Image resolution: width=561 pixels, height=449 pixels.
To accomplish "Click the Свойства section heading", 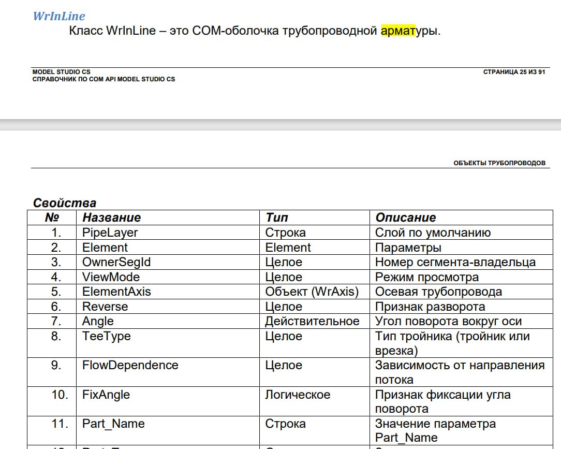I will tap(65, 203).
